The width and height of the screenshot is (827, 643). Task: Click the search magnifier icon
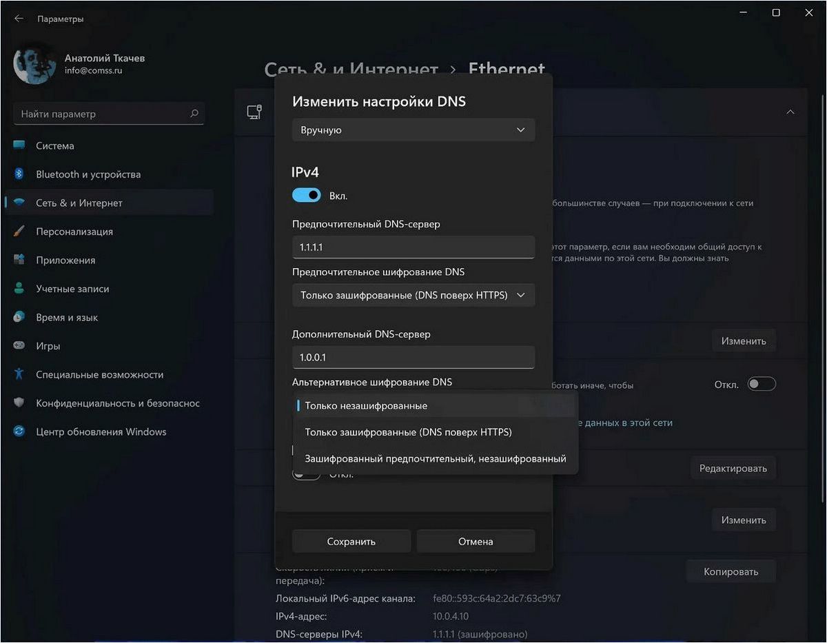click(x=194, y=114)
